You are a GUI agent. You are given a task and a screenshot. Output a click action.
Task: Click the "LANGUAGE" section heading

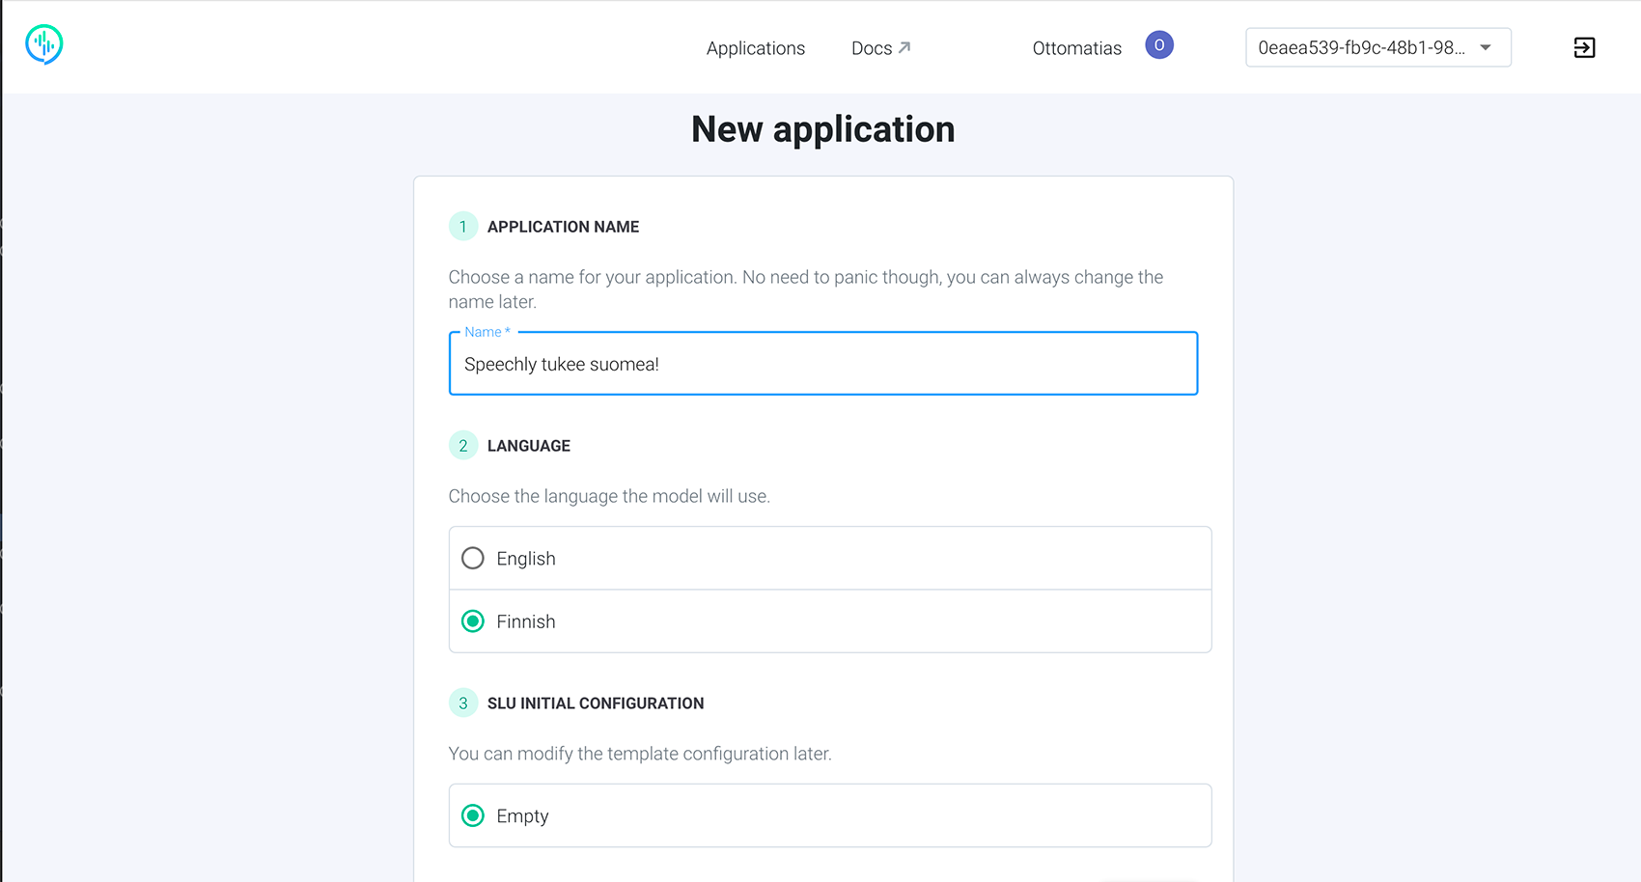point(529,446)
